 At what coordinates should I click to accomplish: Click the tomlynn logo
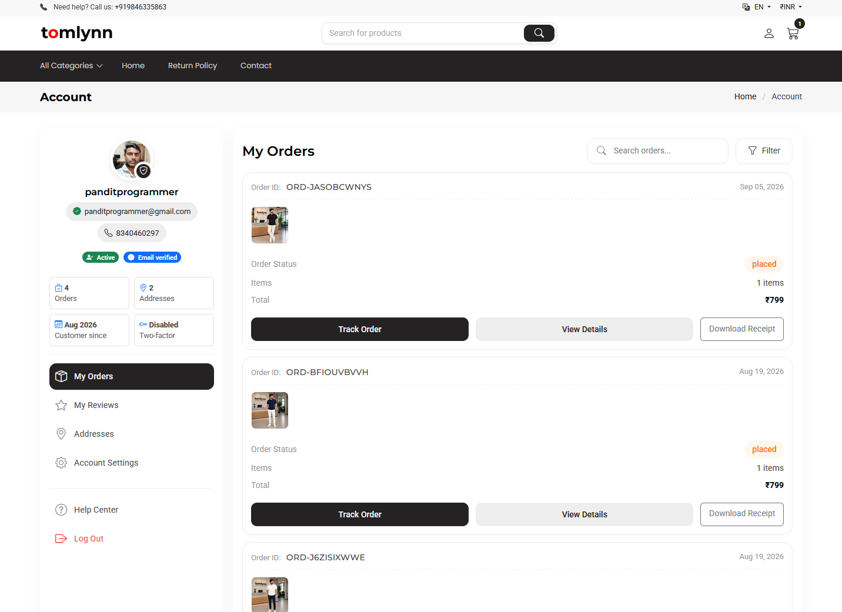[76, 33]
